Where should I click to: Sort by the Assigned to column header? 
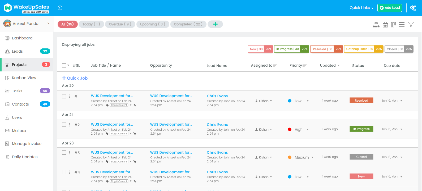click(264, 66)
